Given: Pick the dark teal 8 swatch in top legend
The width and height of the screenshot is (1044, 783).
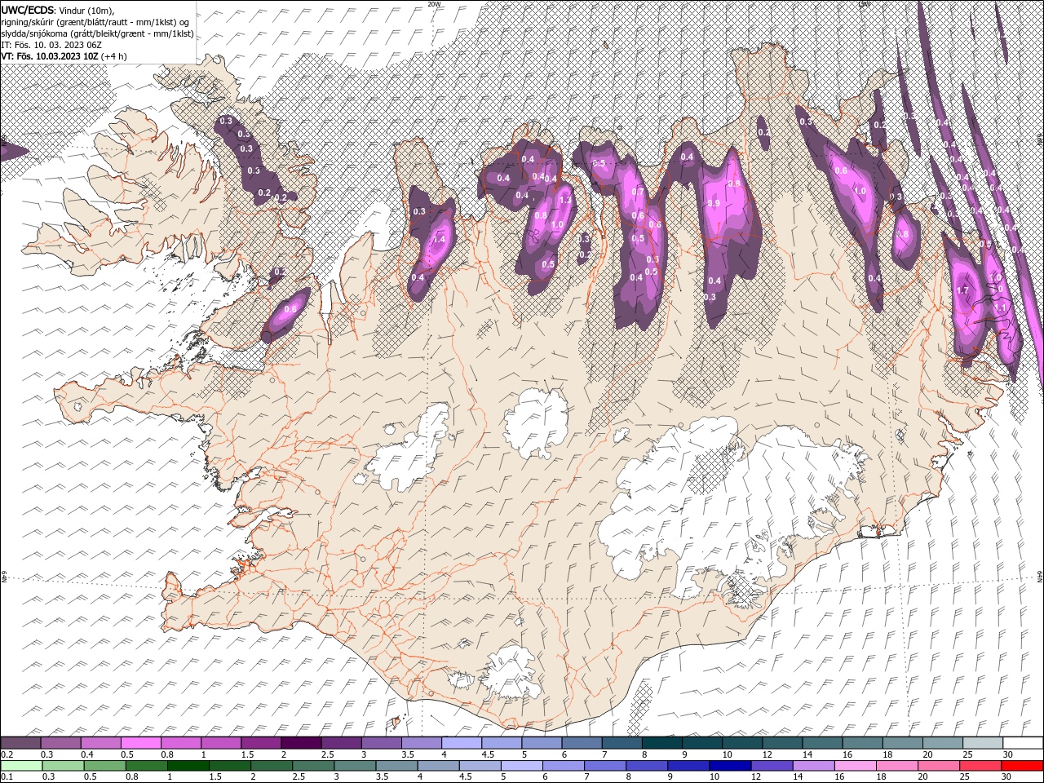Looking at the screenshot, I should [x=661, y=743].
